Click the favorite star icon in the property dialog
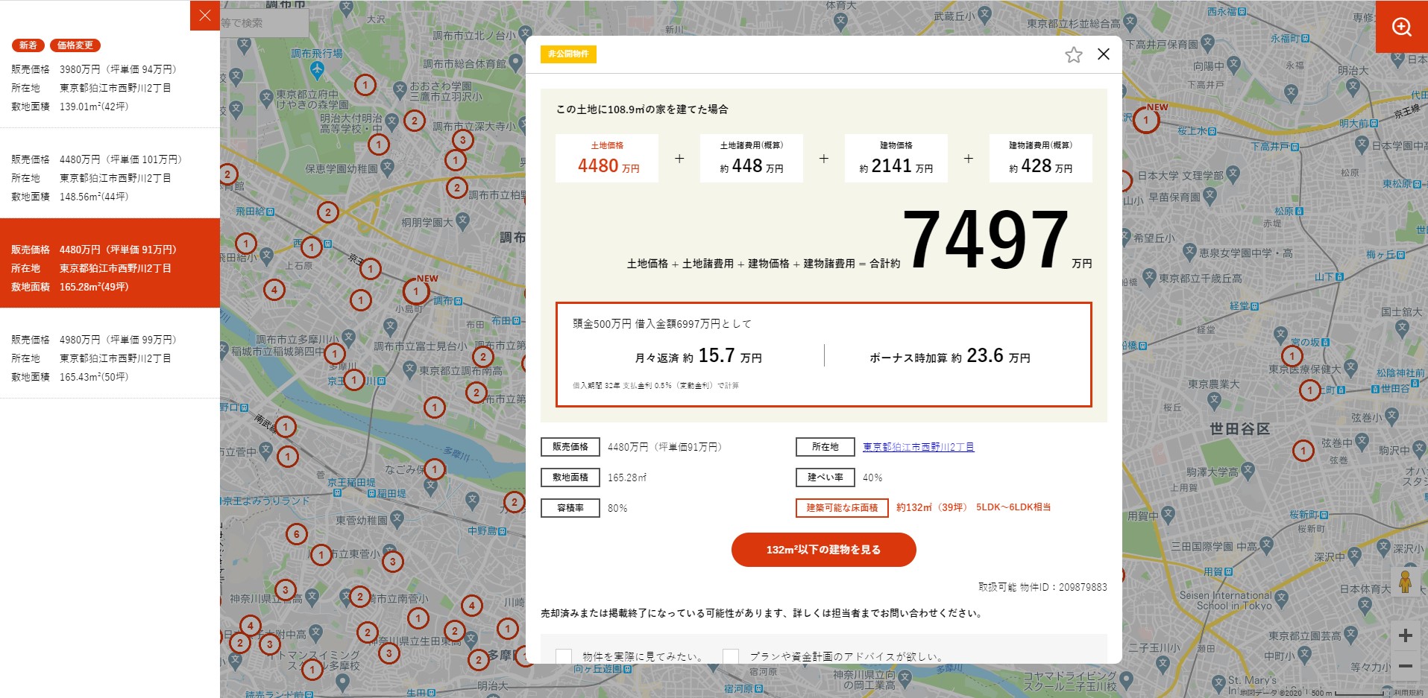Screen dimensions: 1428x698 (x=1073, y=54)
